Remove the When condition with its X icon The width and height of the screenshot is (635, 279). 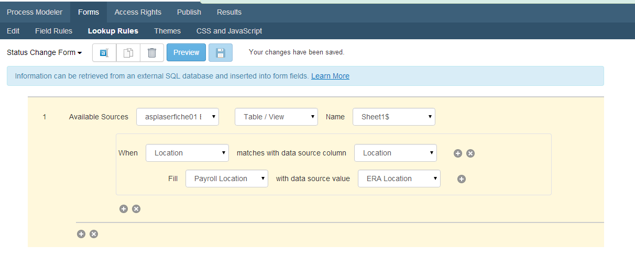(470, 153)
